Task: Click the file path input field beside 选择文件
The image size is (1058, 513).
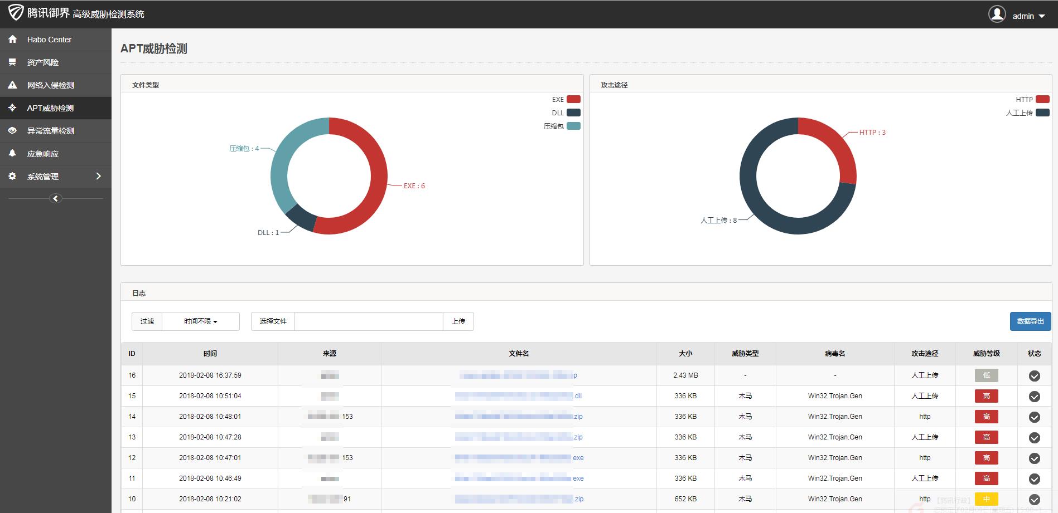Action: coord(369,321)
